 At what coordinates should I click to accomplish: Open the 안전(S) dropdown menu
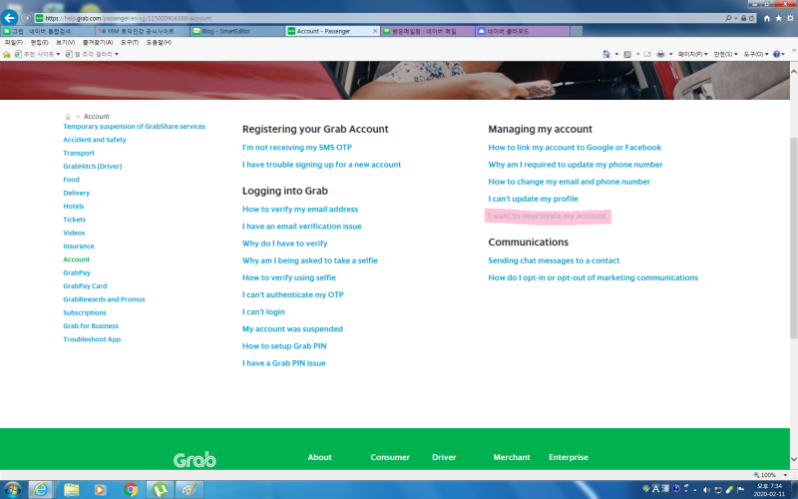click(x=725, y=54)
